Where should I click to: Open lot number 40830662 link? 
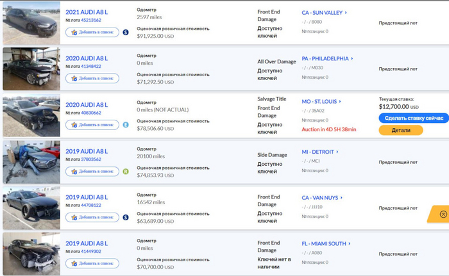90,113
